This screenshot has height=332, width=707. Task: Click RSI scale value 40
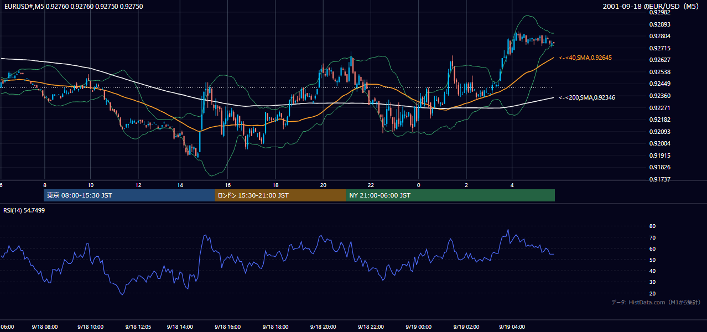pyautogui.click(x=652, y=271)
